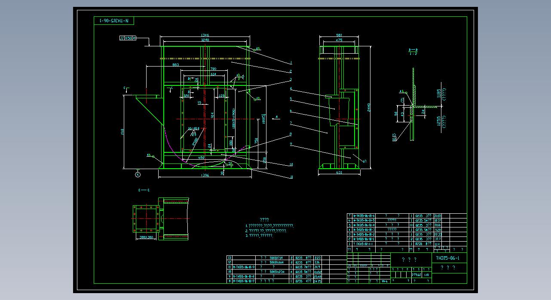Viewport: 551px width, 300px height.
Task: Click the 581 dimension above side view
Action: click(339, 35)
